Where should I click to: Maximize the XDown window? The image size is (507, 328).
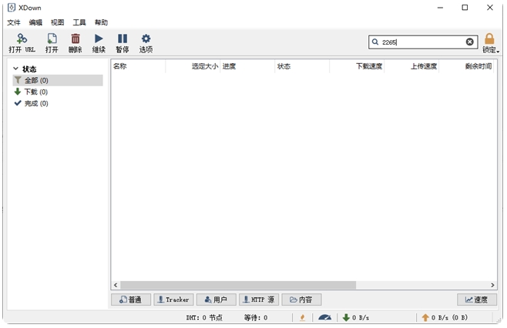coord(465,8)
